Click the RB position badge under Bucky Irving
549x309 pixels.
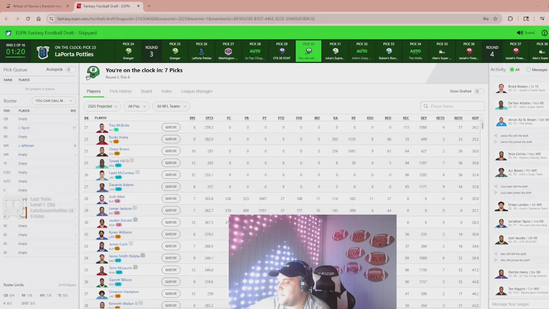tap(116, 142)
